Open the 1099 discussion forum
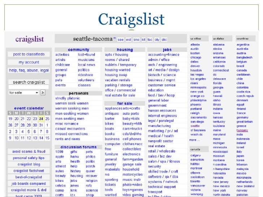The width and height of the screenshot is (263, 197). click(x=59, y=152)
